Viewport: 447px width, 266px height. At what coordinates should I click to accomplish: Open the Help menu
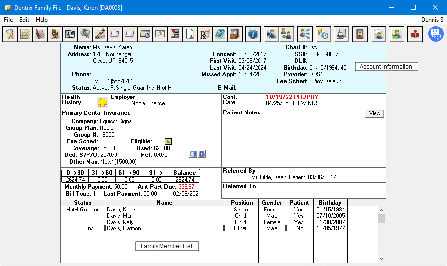[42, 20]
